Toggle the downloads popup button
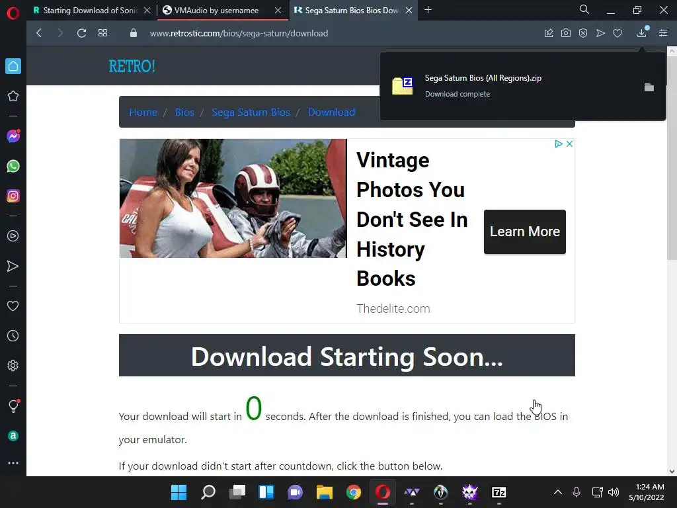Viewport: 677px width, 508px height. [x=642, y=32]
